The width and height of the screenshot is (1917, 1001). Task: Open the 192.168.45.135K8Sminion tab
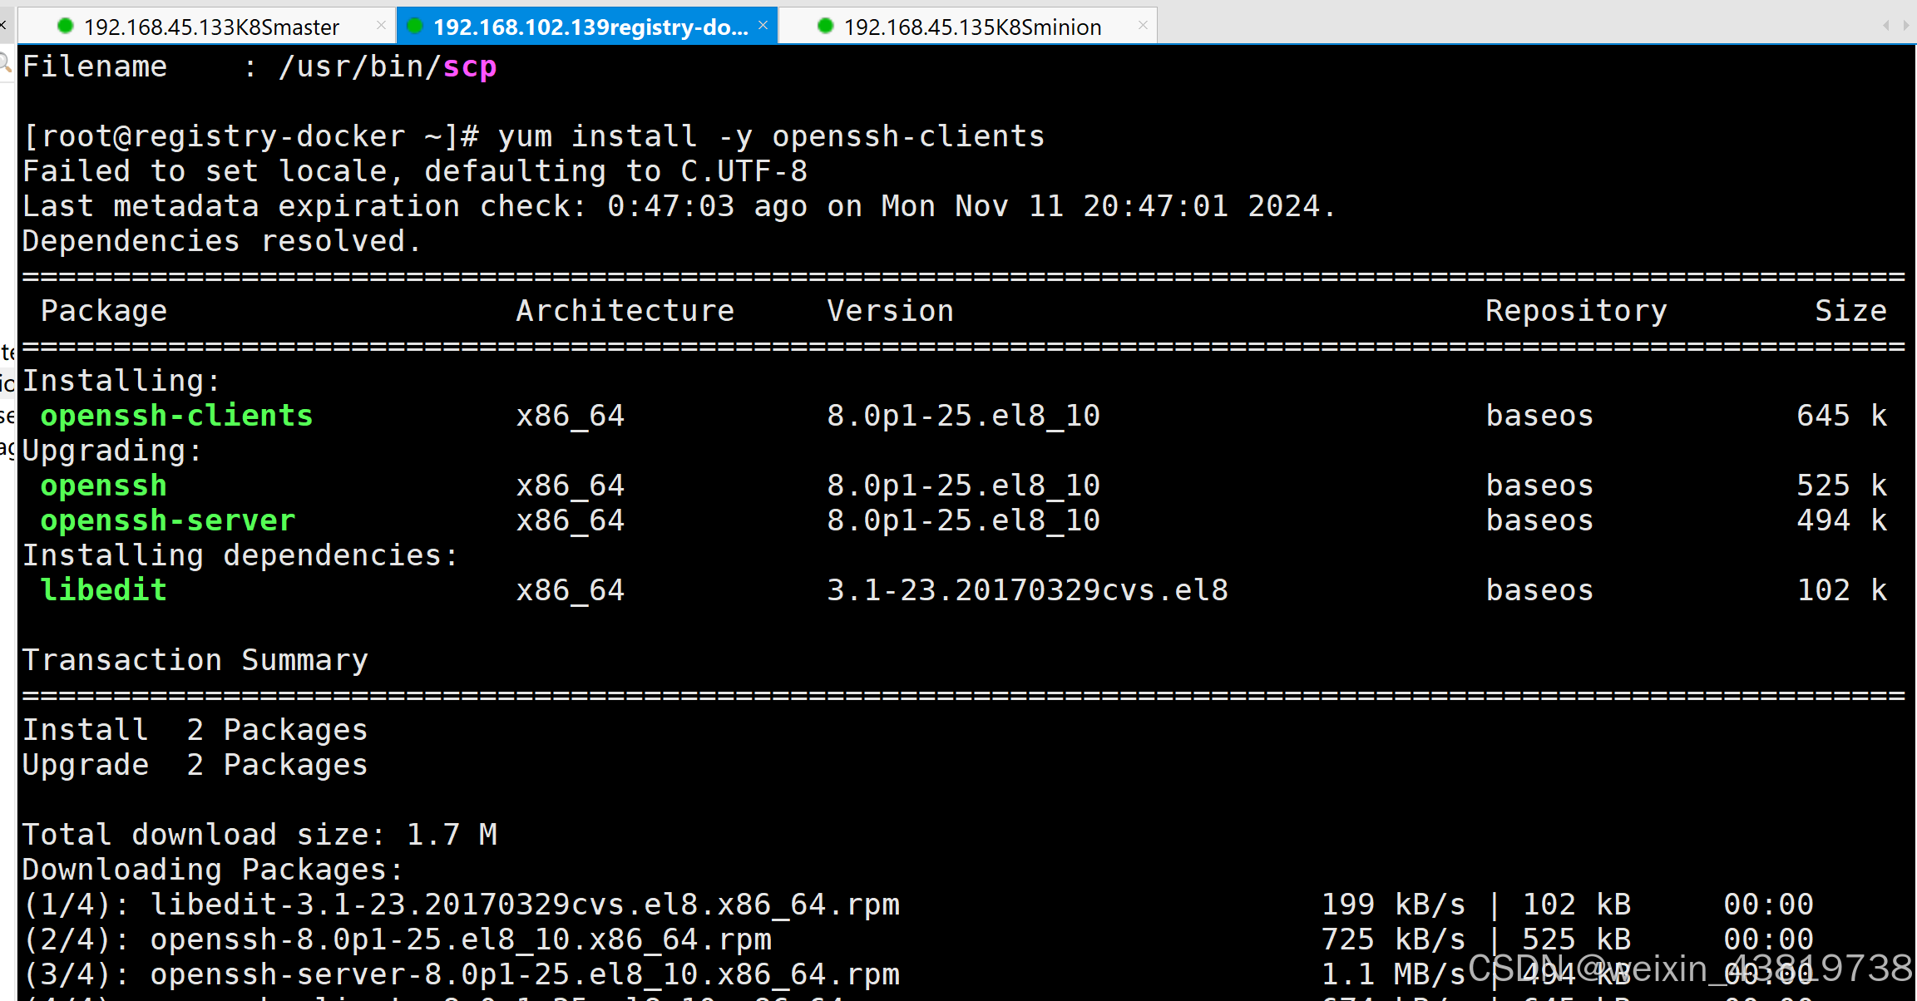pos(968,26)
